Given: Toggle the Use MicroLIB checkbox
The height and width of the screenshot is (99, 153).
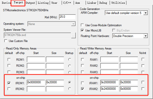Looking at the screenshot, I should 82,30.
